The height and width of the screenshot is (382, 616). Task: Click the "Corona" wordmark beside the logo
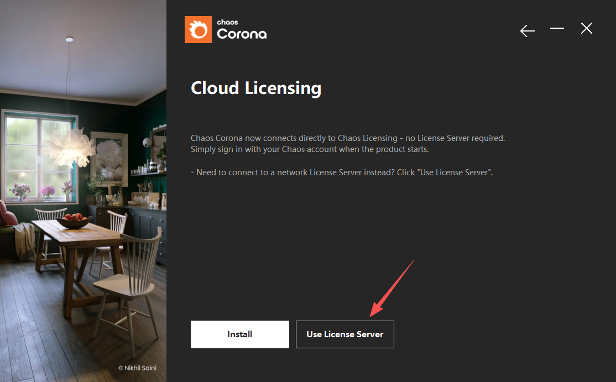coord(242,34)
